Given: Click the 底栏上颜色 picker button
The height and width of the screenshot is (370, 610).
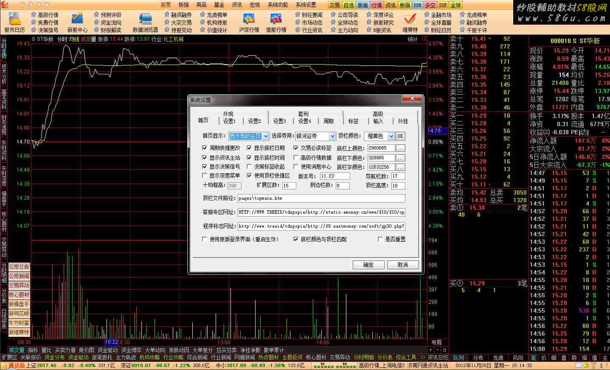Looking at the screenshot, I should (x=400, y=148).
